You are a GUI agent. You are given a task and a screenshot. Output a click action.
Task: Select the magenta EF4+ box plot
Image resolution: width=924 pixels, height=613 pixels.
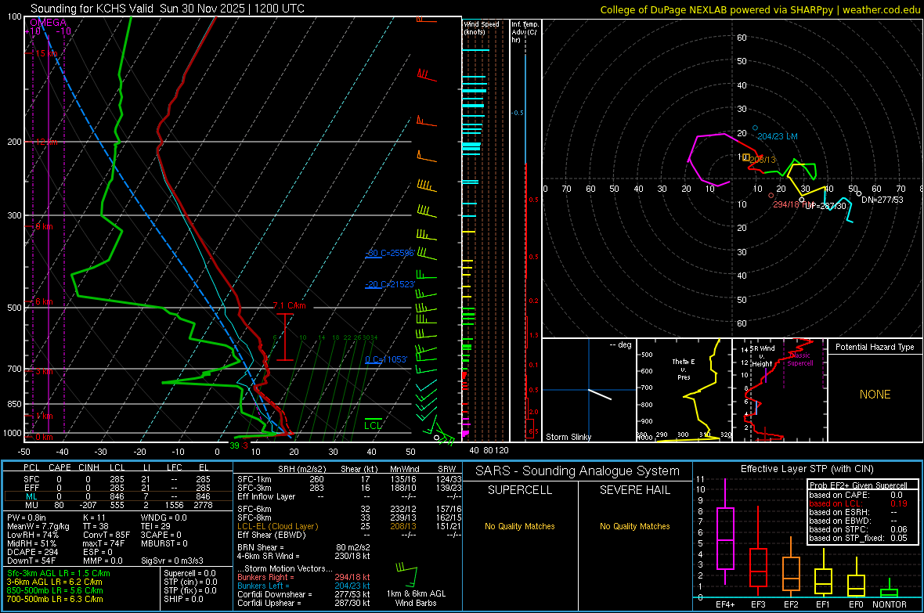pos(725,532)
